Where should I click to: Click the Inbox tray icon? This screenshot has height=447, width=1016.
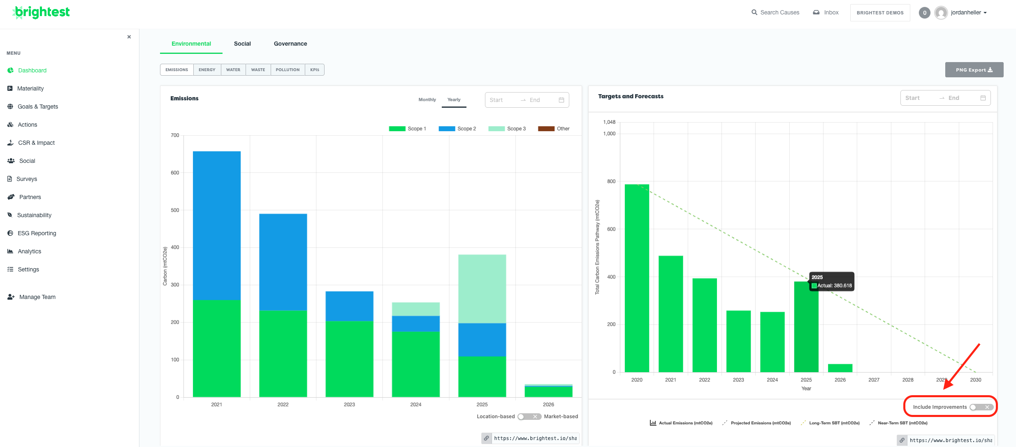pyautogui.click(x=816, y=12)
